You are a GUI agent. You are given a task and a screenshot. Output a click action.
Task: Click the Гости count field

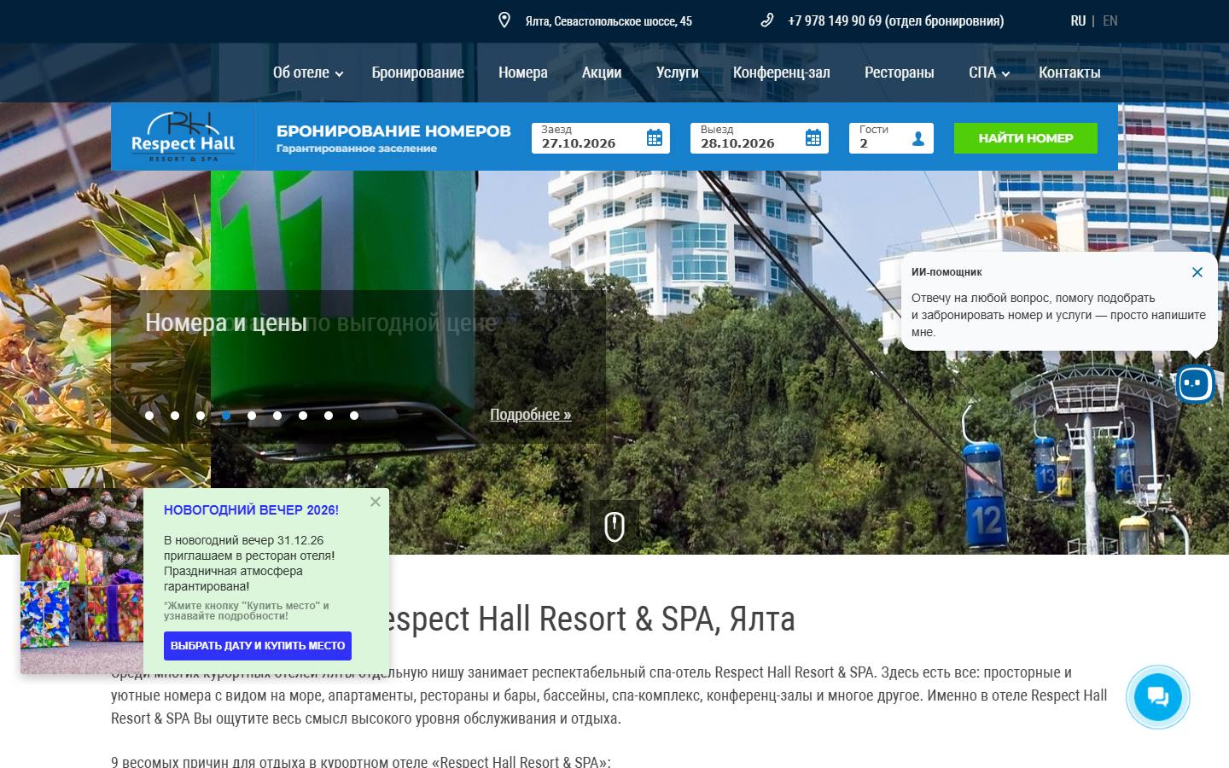[891, 138]
